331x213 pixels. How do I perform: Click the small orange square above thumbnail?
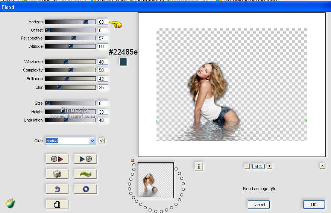(x=132, y=160)
